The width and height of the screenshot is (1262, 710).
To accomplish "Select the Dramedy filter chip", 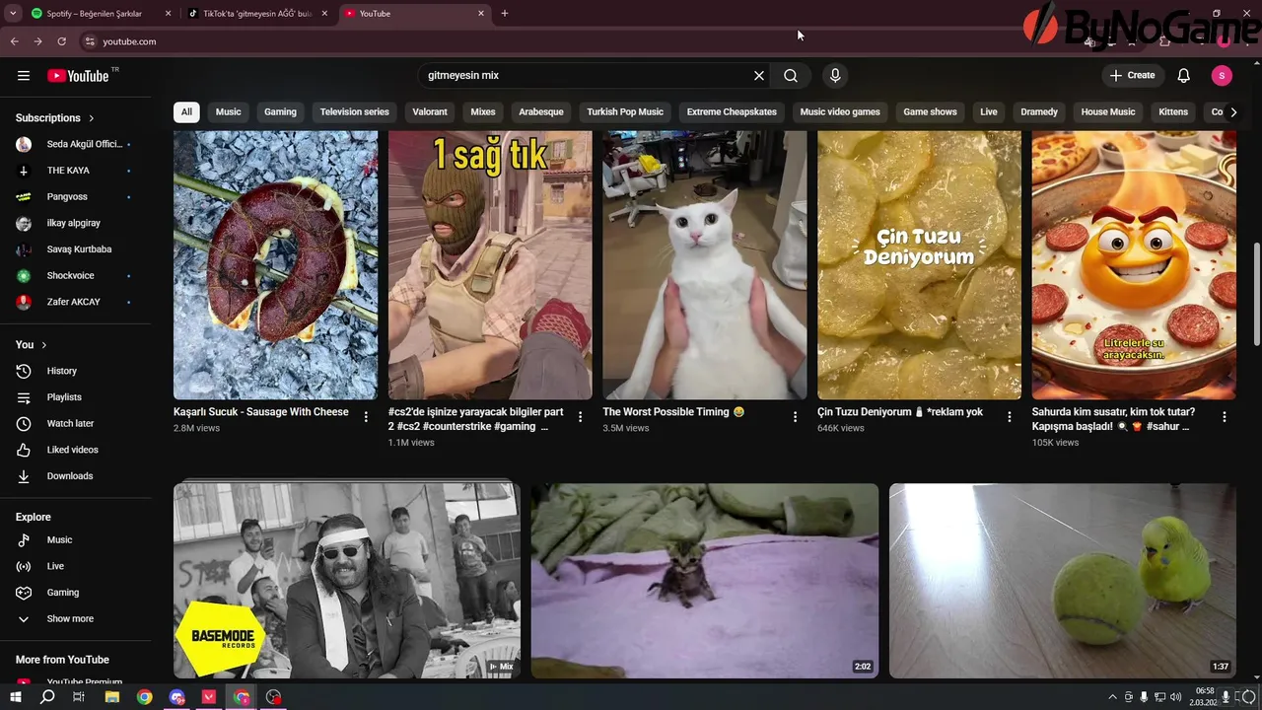I will (x=1039, y=112).
